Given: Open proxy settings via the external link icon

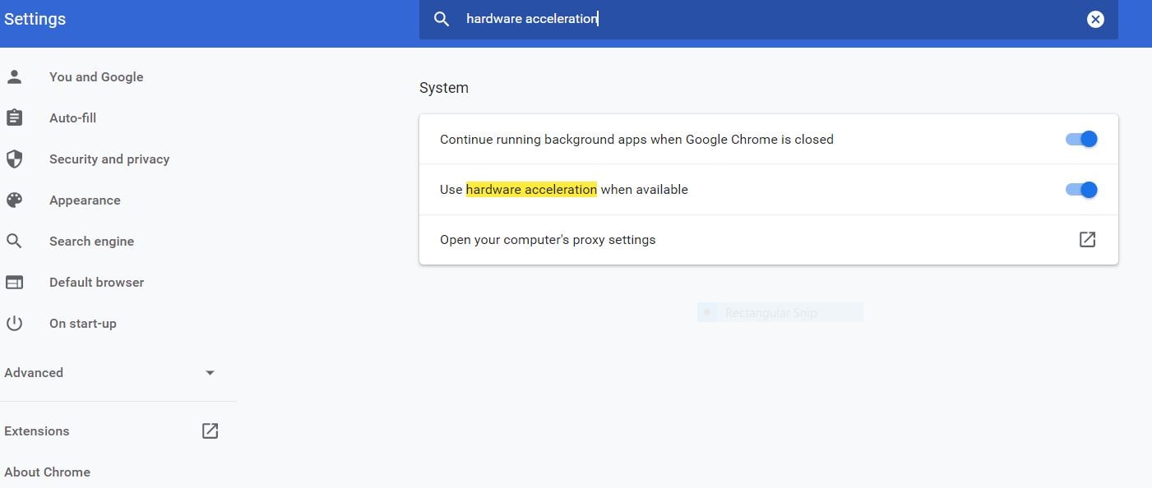Looking at the screenshot, I should (x=1087, y=239).
